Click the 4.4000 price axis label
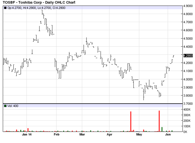The height and width of the screenshot is (143, 195). coord(188,47)
